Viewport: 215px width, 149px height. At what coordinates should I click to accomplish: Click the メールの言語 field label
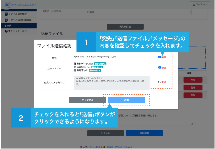(54, 11)
